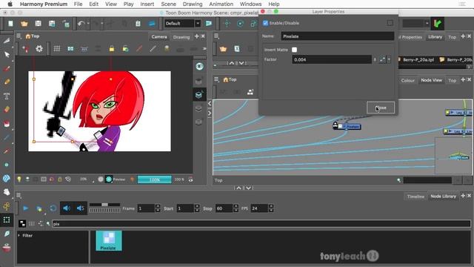Open the Node View hamburger menu
The image size is (474, 267).
216,79
